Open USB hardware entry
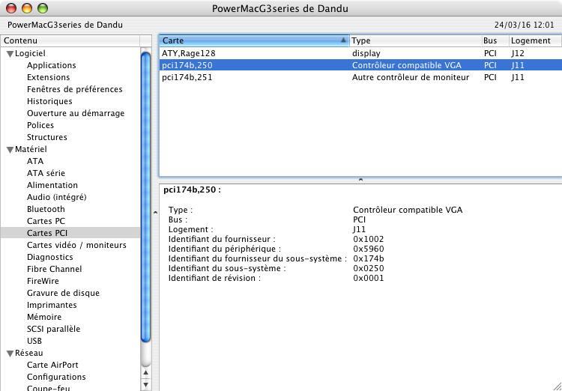Screen dimensions: 562x391 pyautogui.click(x=34, y=341)
